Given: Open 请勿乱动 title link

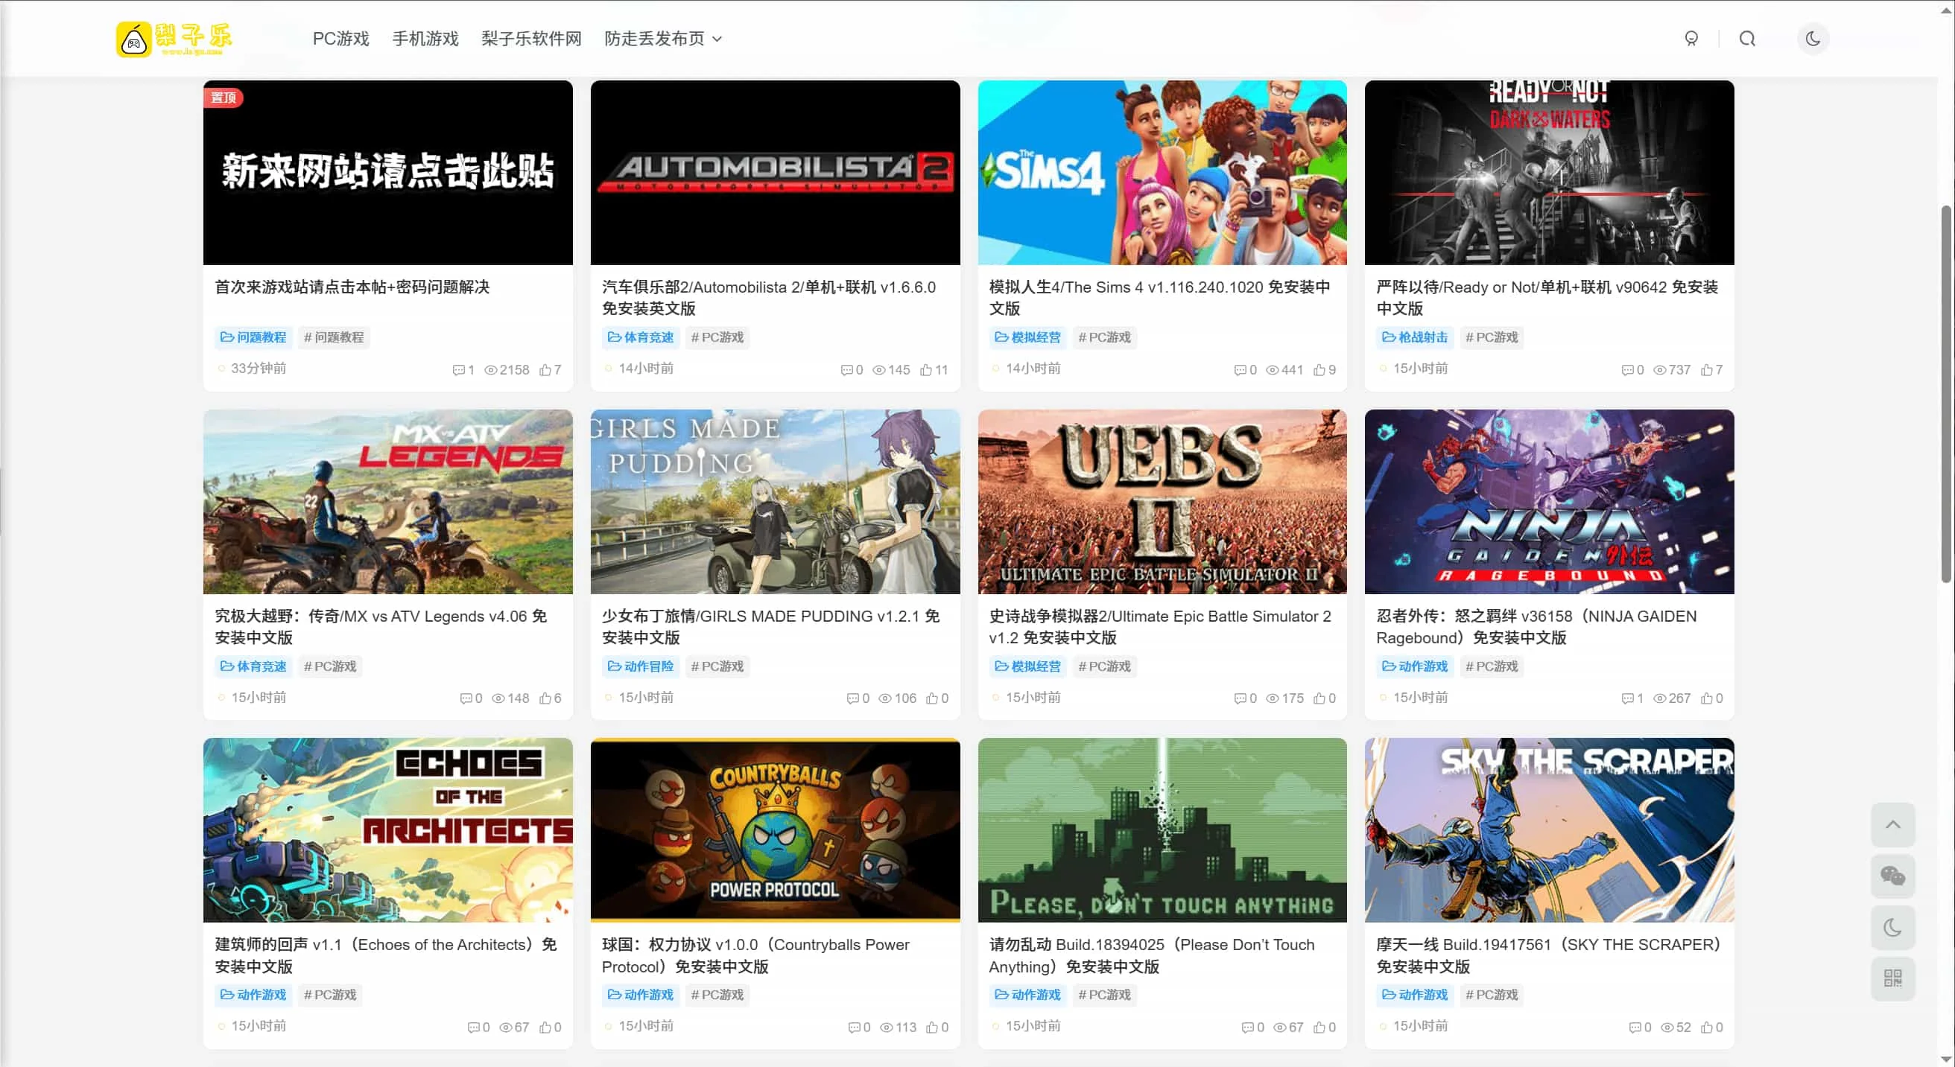Looking at the screenshot, I should (1151, 955).
